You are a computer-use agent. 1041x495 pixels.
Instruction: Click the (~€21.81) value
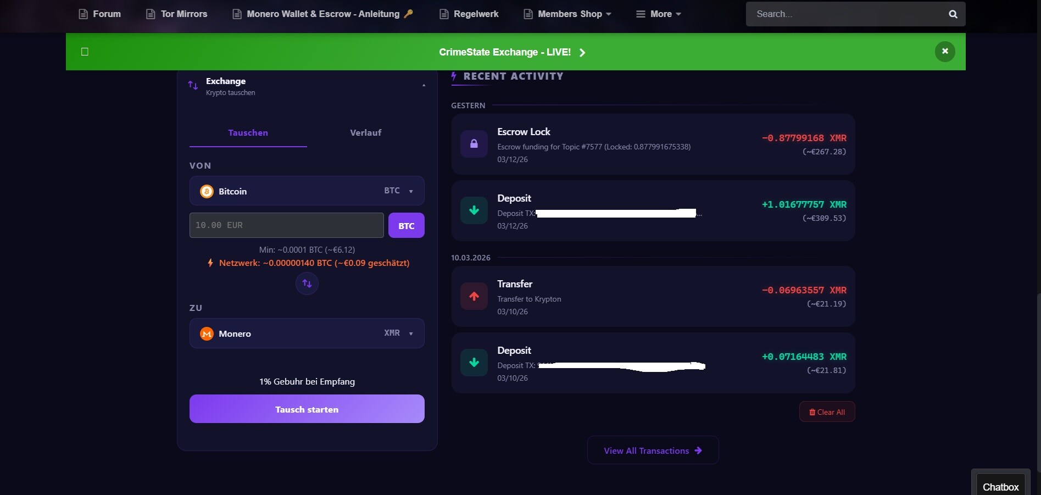coord(826,370)
